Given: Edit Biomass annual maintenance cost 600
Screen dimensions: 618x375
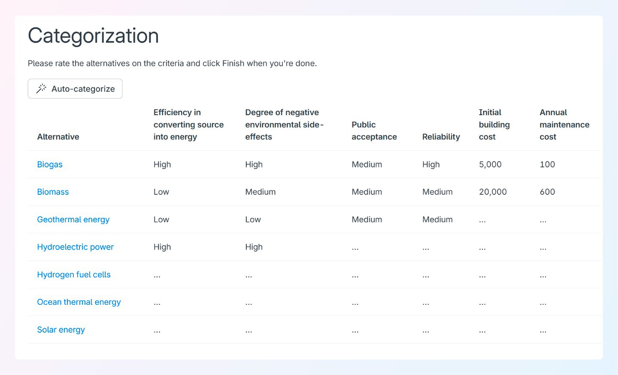Looking at the screenshot, I should tap(547, 192).
